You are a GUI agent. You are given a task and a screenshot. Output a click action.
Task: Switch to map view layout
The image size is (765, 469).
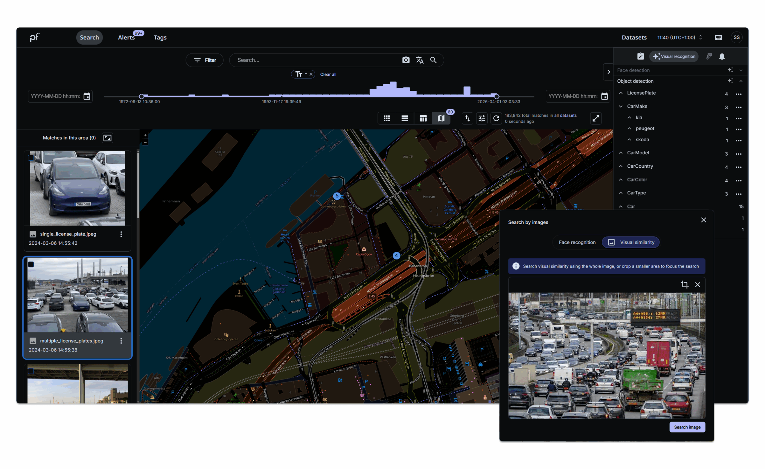tap(441, 118)
